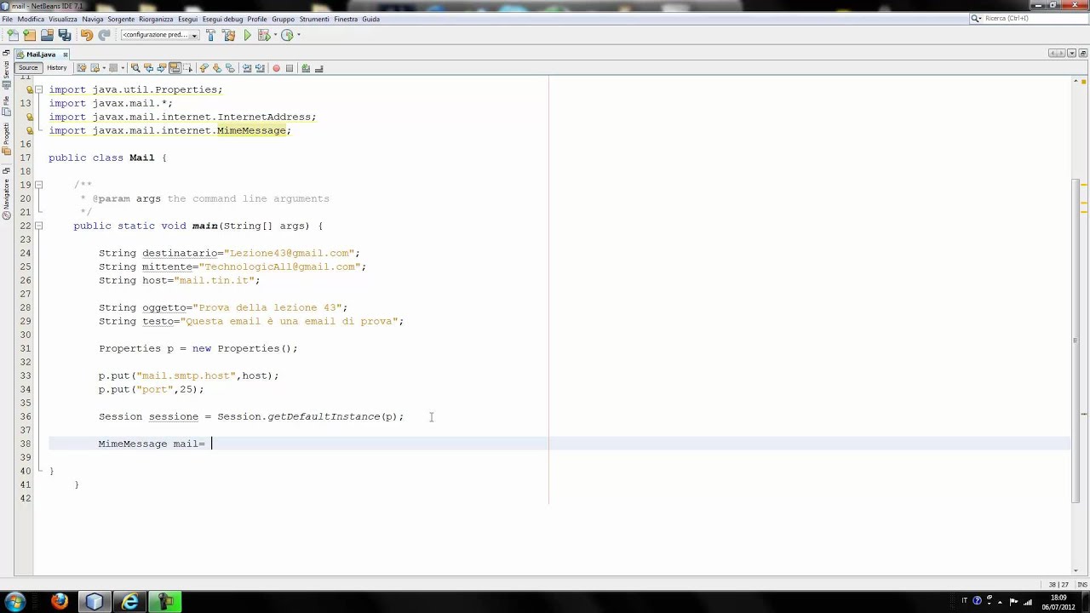The height and width of the screenshot is (613, 1090).
Task: Collapse the Javadoc comment fold on line 19
Action: pos(38,185)
